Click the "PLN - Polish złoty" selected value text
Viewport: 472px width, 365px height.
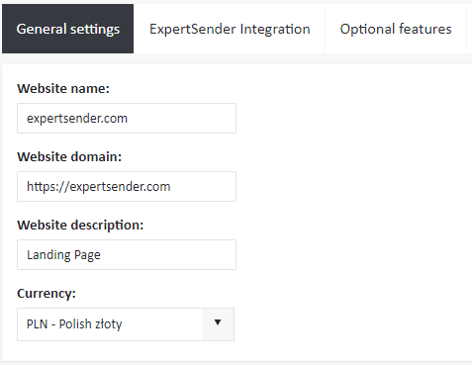(74, 324)
